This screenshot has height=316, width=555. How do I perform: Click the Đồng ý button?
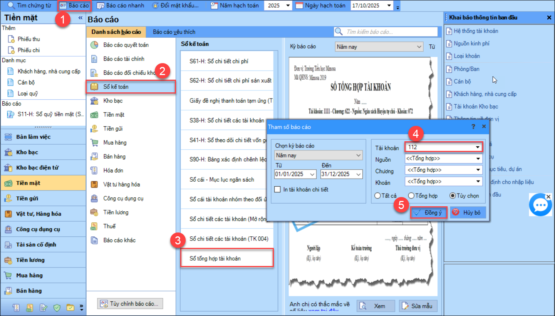429,212
